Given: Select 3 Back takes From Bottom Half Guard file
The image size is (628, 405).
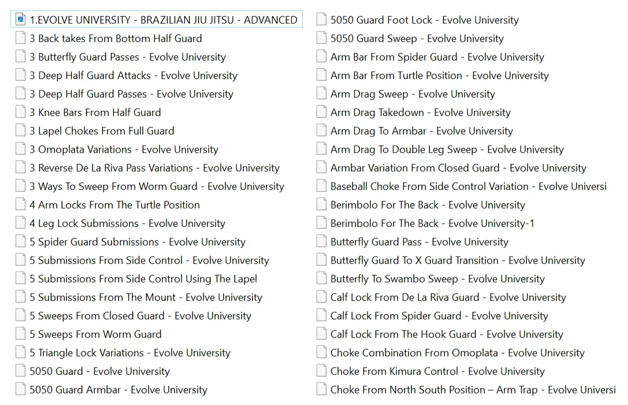Looking at the screenshot, I should 116,39.
